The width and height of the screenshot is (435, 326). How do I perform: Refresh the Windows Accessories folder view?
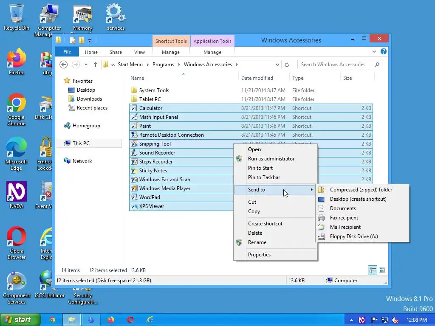(287, 65)
